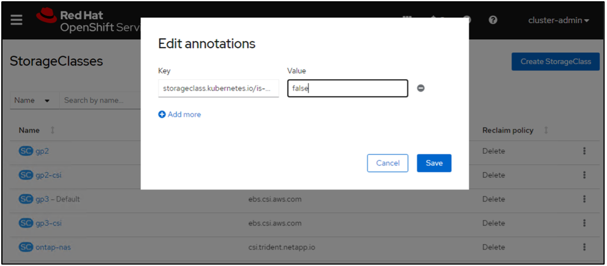Expand the cluster-admin user dropdown
This screenshot has height=266, width=607.
pyautogui.click(x=558, y=20)
